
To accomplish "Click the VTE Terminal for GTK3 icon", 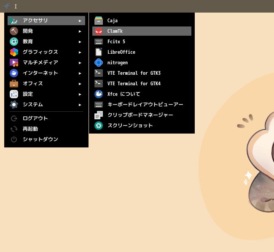I will (x=99, y=73).
